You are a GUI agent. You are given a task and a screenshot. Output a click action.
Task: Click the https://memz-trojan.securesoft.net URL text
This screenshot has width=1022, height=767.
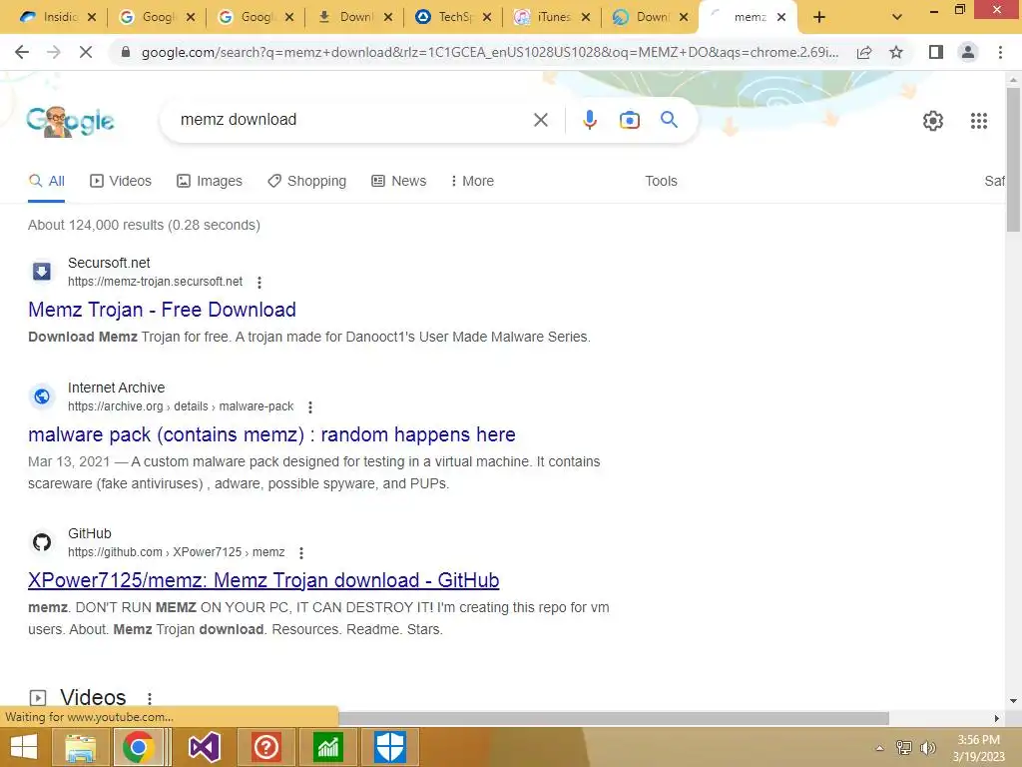coord(155,282)
